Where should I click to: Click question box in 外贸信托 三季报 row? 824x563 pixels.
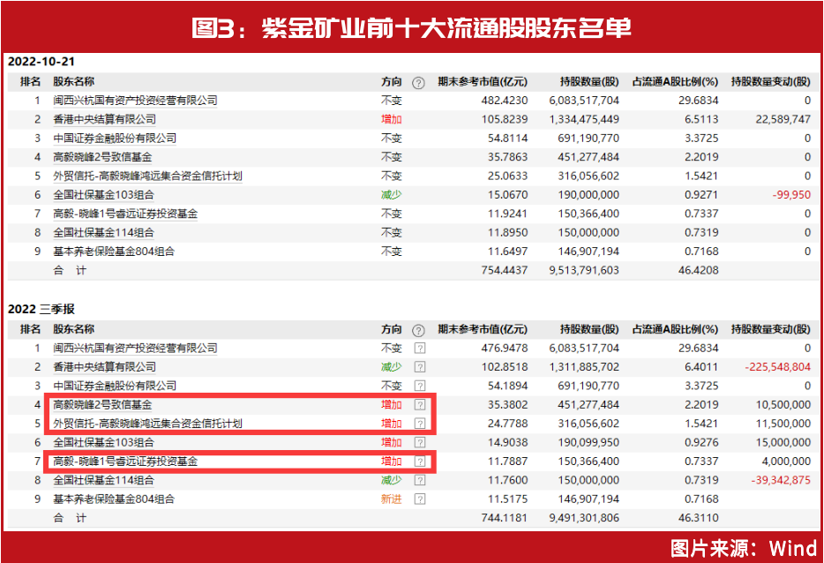pos(420,424)
